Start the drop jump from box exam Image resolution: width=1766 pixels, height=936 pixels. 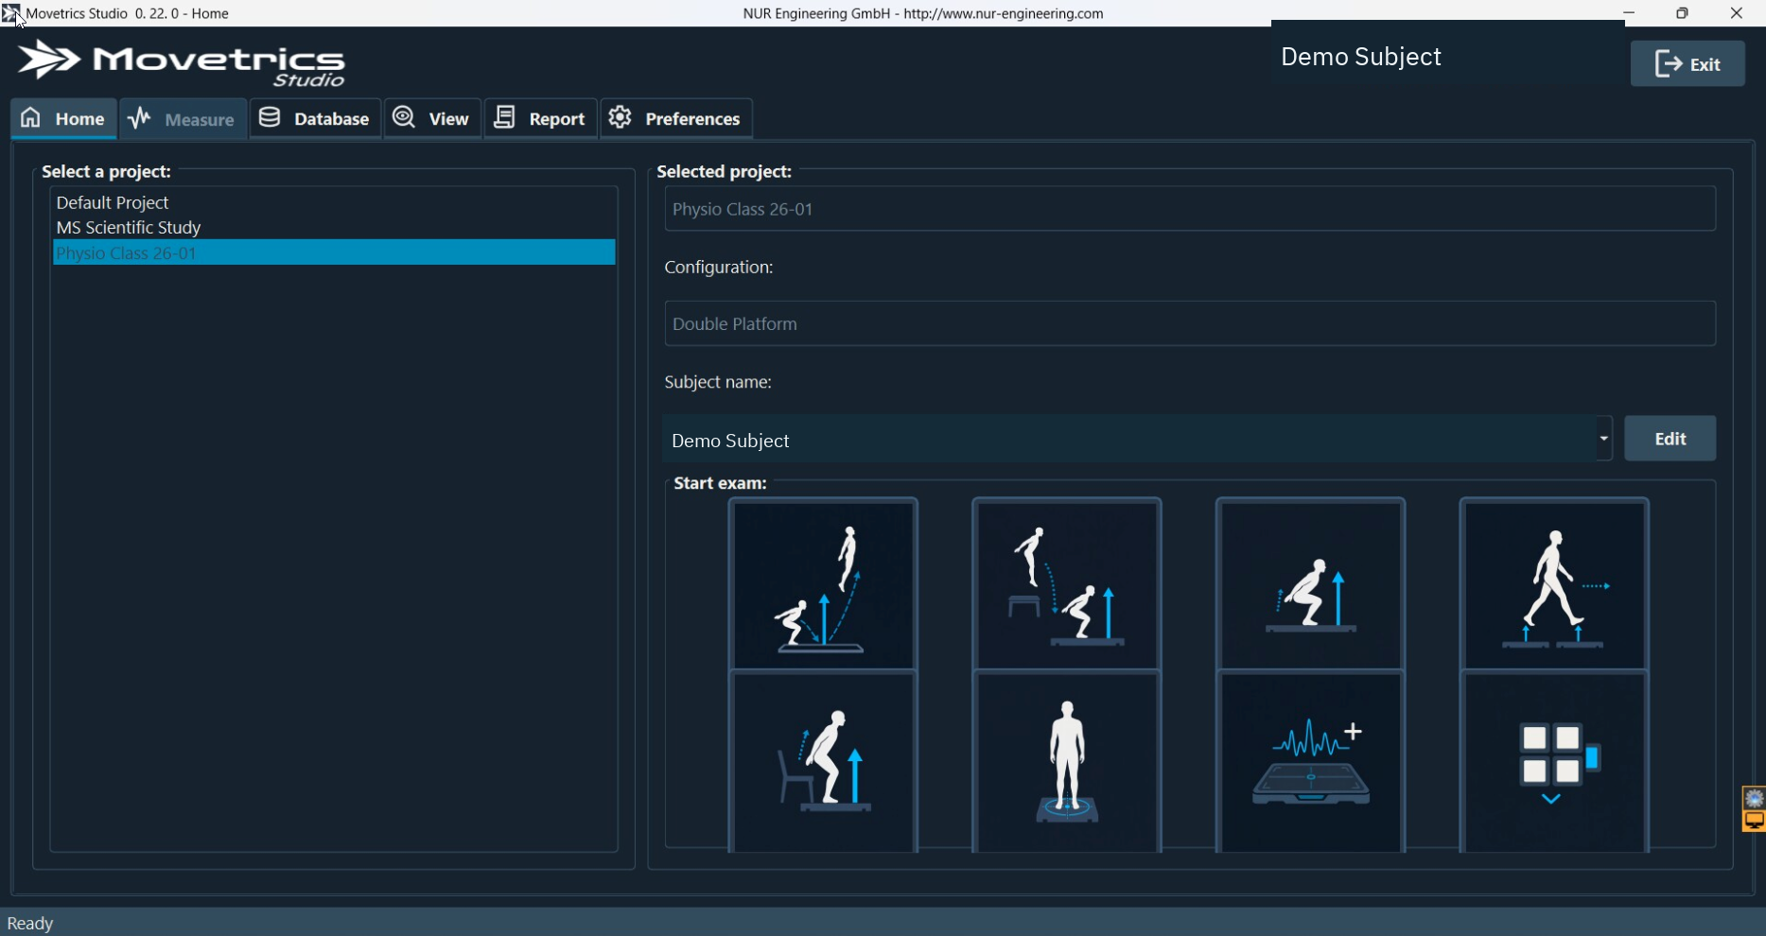click(1067, 585)
